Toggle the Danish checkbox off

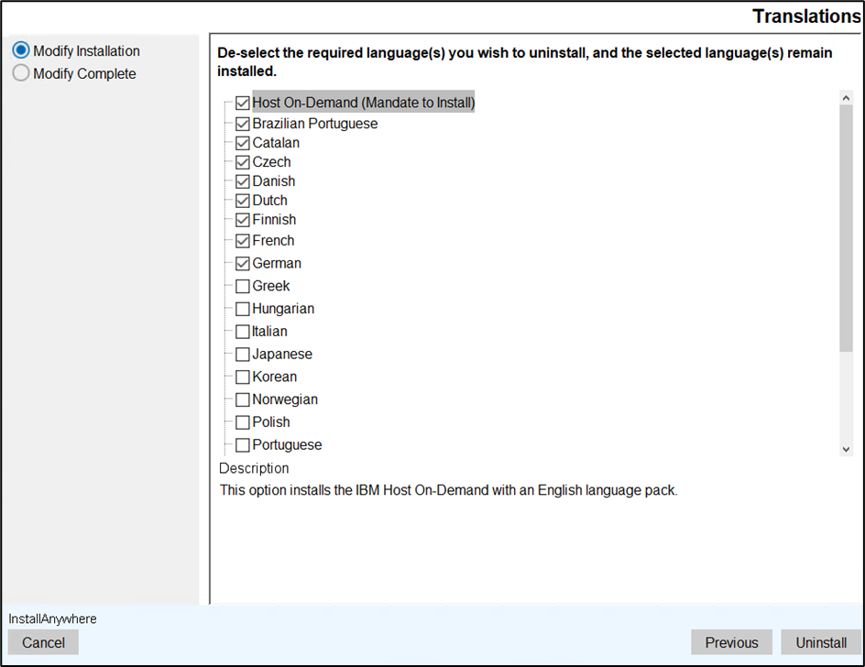tap(242, 181)
